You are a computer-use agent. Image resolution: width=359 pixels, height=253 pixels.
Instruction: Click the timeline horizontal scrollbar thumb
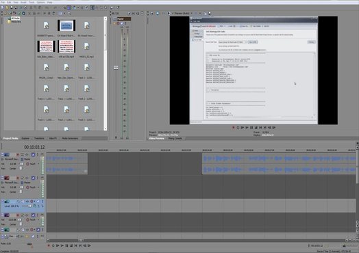pos(81,240)
